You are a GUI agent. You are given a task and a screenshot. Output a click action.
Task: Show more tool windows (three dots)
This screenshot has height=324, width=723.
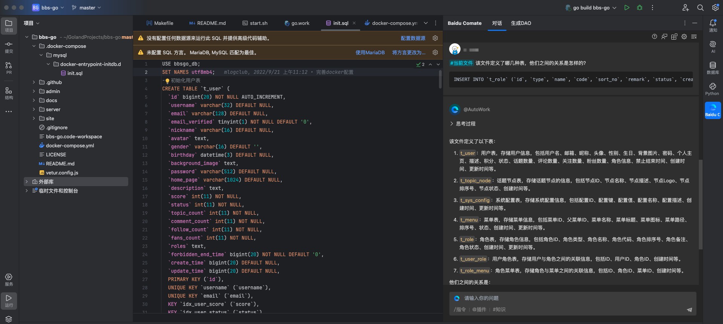click(9, 112)
